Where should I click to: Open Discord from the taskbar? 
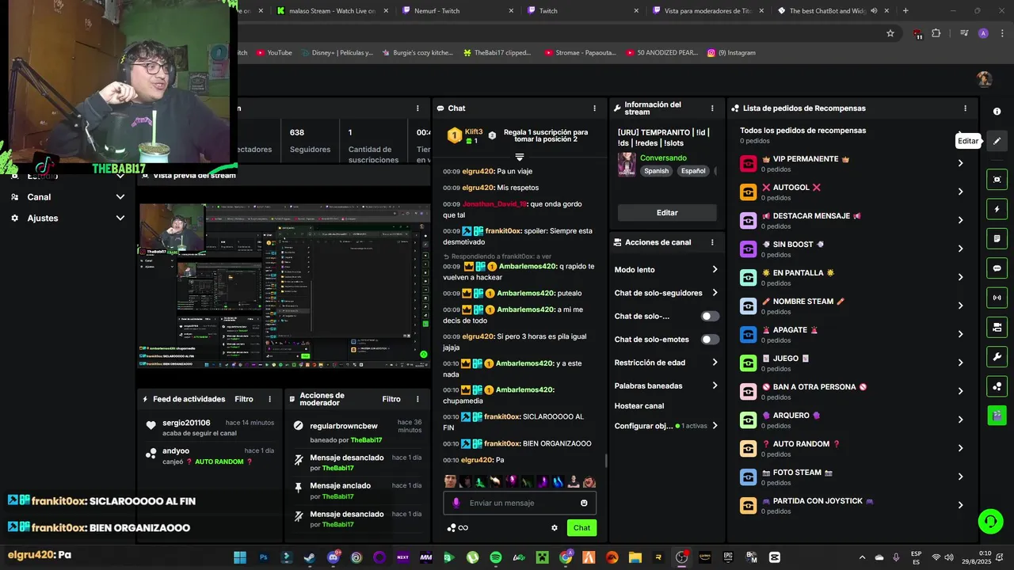334,557
